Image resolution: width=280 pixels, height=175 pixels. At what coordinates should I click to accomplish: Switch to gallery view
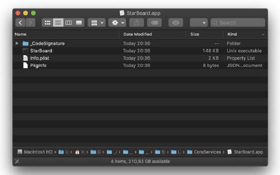[79, 23]
